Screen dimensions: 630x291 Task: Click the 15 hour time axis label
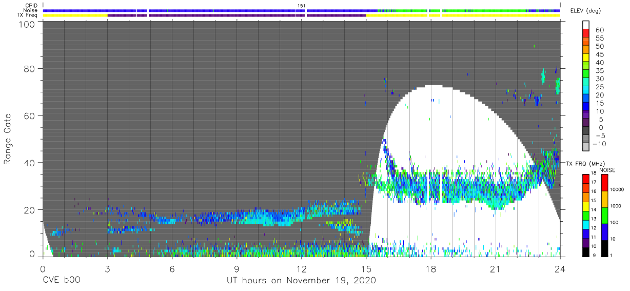366,268
